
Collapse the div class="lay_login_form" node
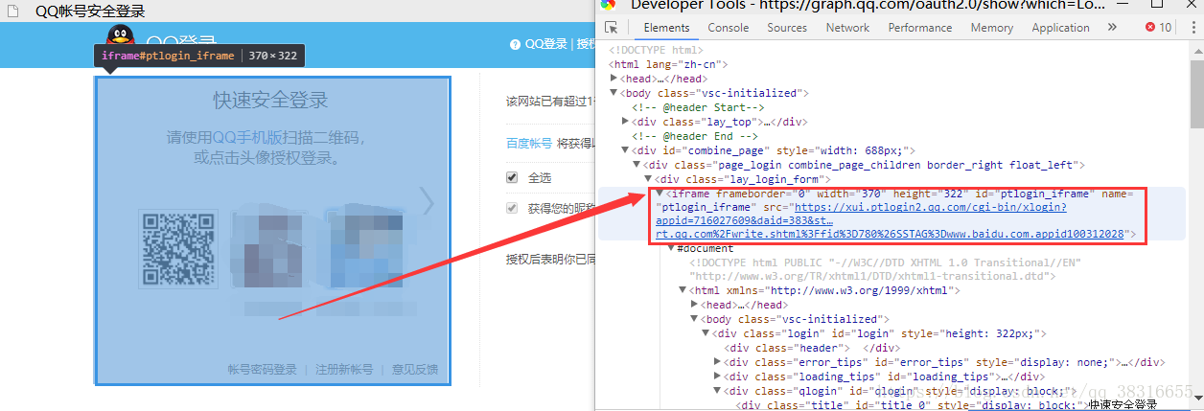[x=648, y=179]
